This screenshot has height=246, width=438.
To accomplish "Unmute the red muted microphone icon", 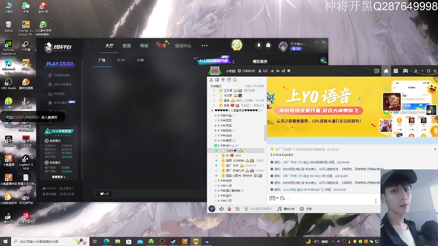I will [229, 208].
